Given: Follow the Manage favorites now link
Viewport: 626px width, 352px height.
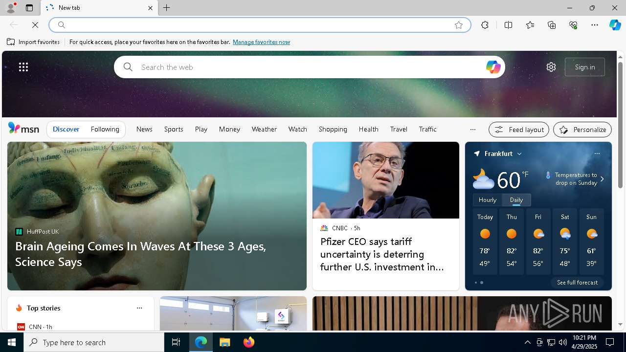Looking at the screenshot, I should click(261, 42).
